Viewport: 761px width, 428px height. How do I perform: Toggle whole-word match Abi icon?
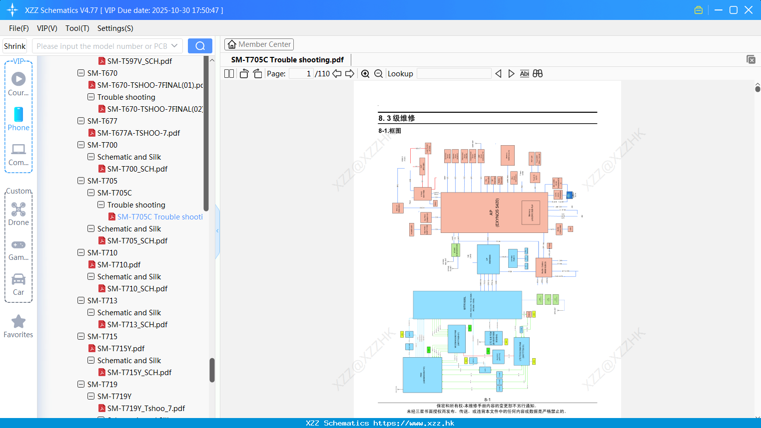[x=524, y=73]
